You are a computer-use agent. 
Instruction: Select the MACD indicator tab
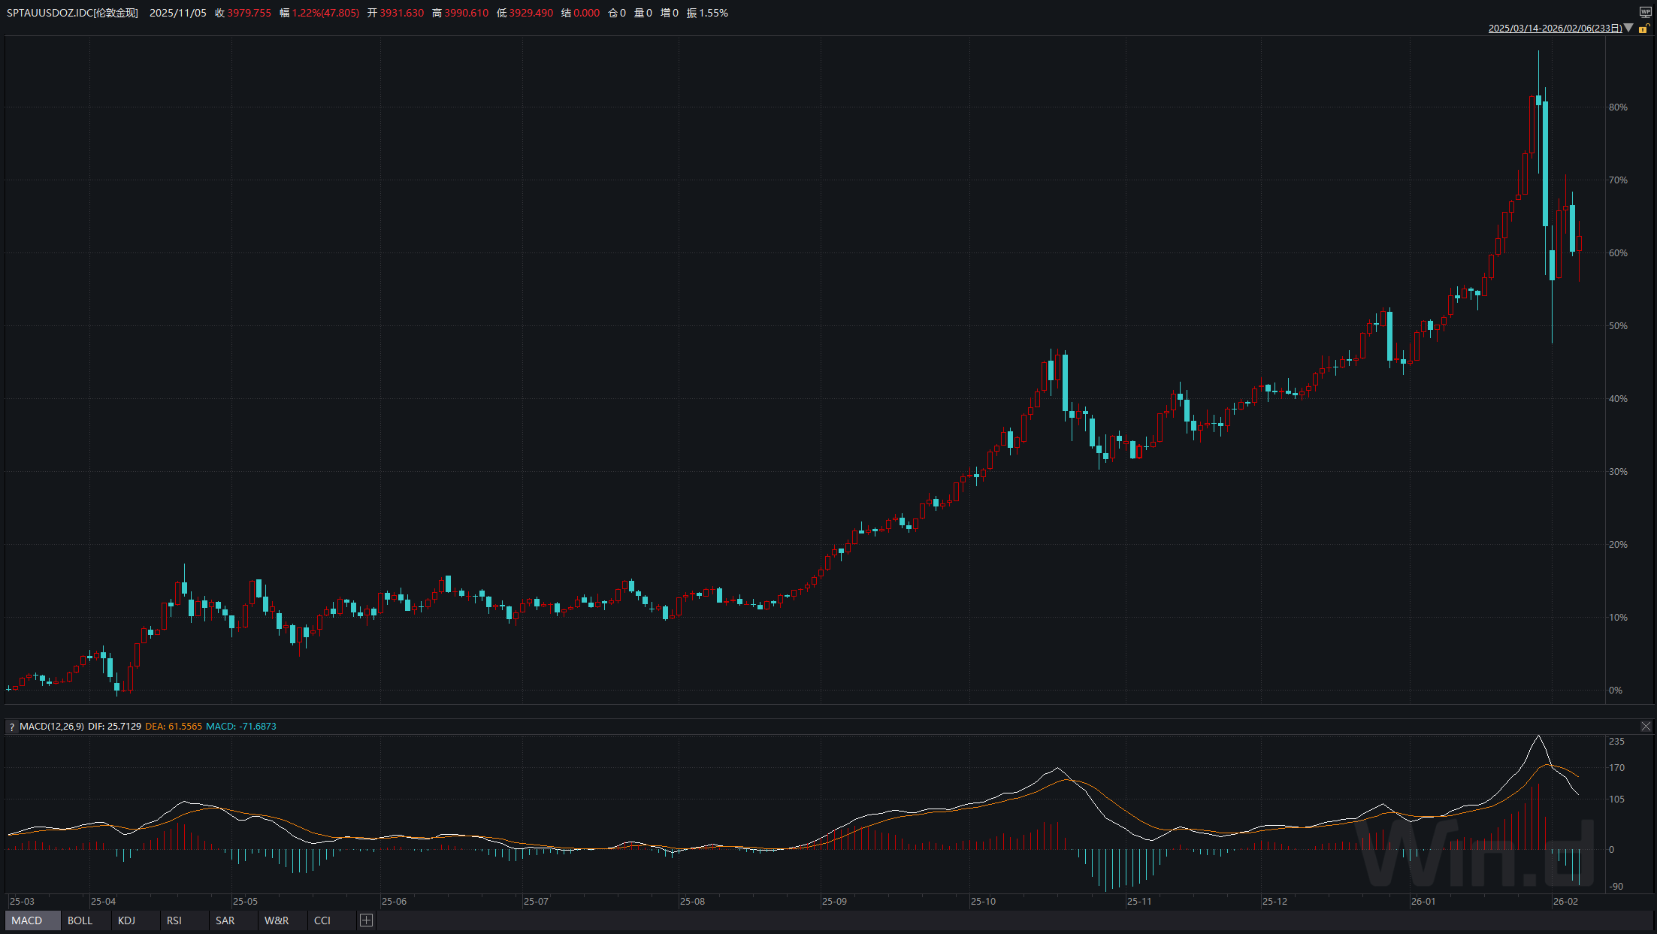pos(27,920)
